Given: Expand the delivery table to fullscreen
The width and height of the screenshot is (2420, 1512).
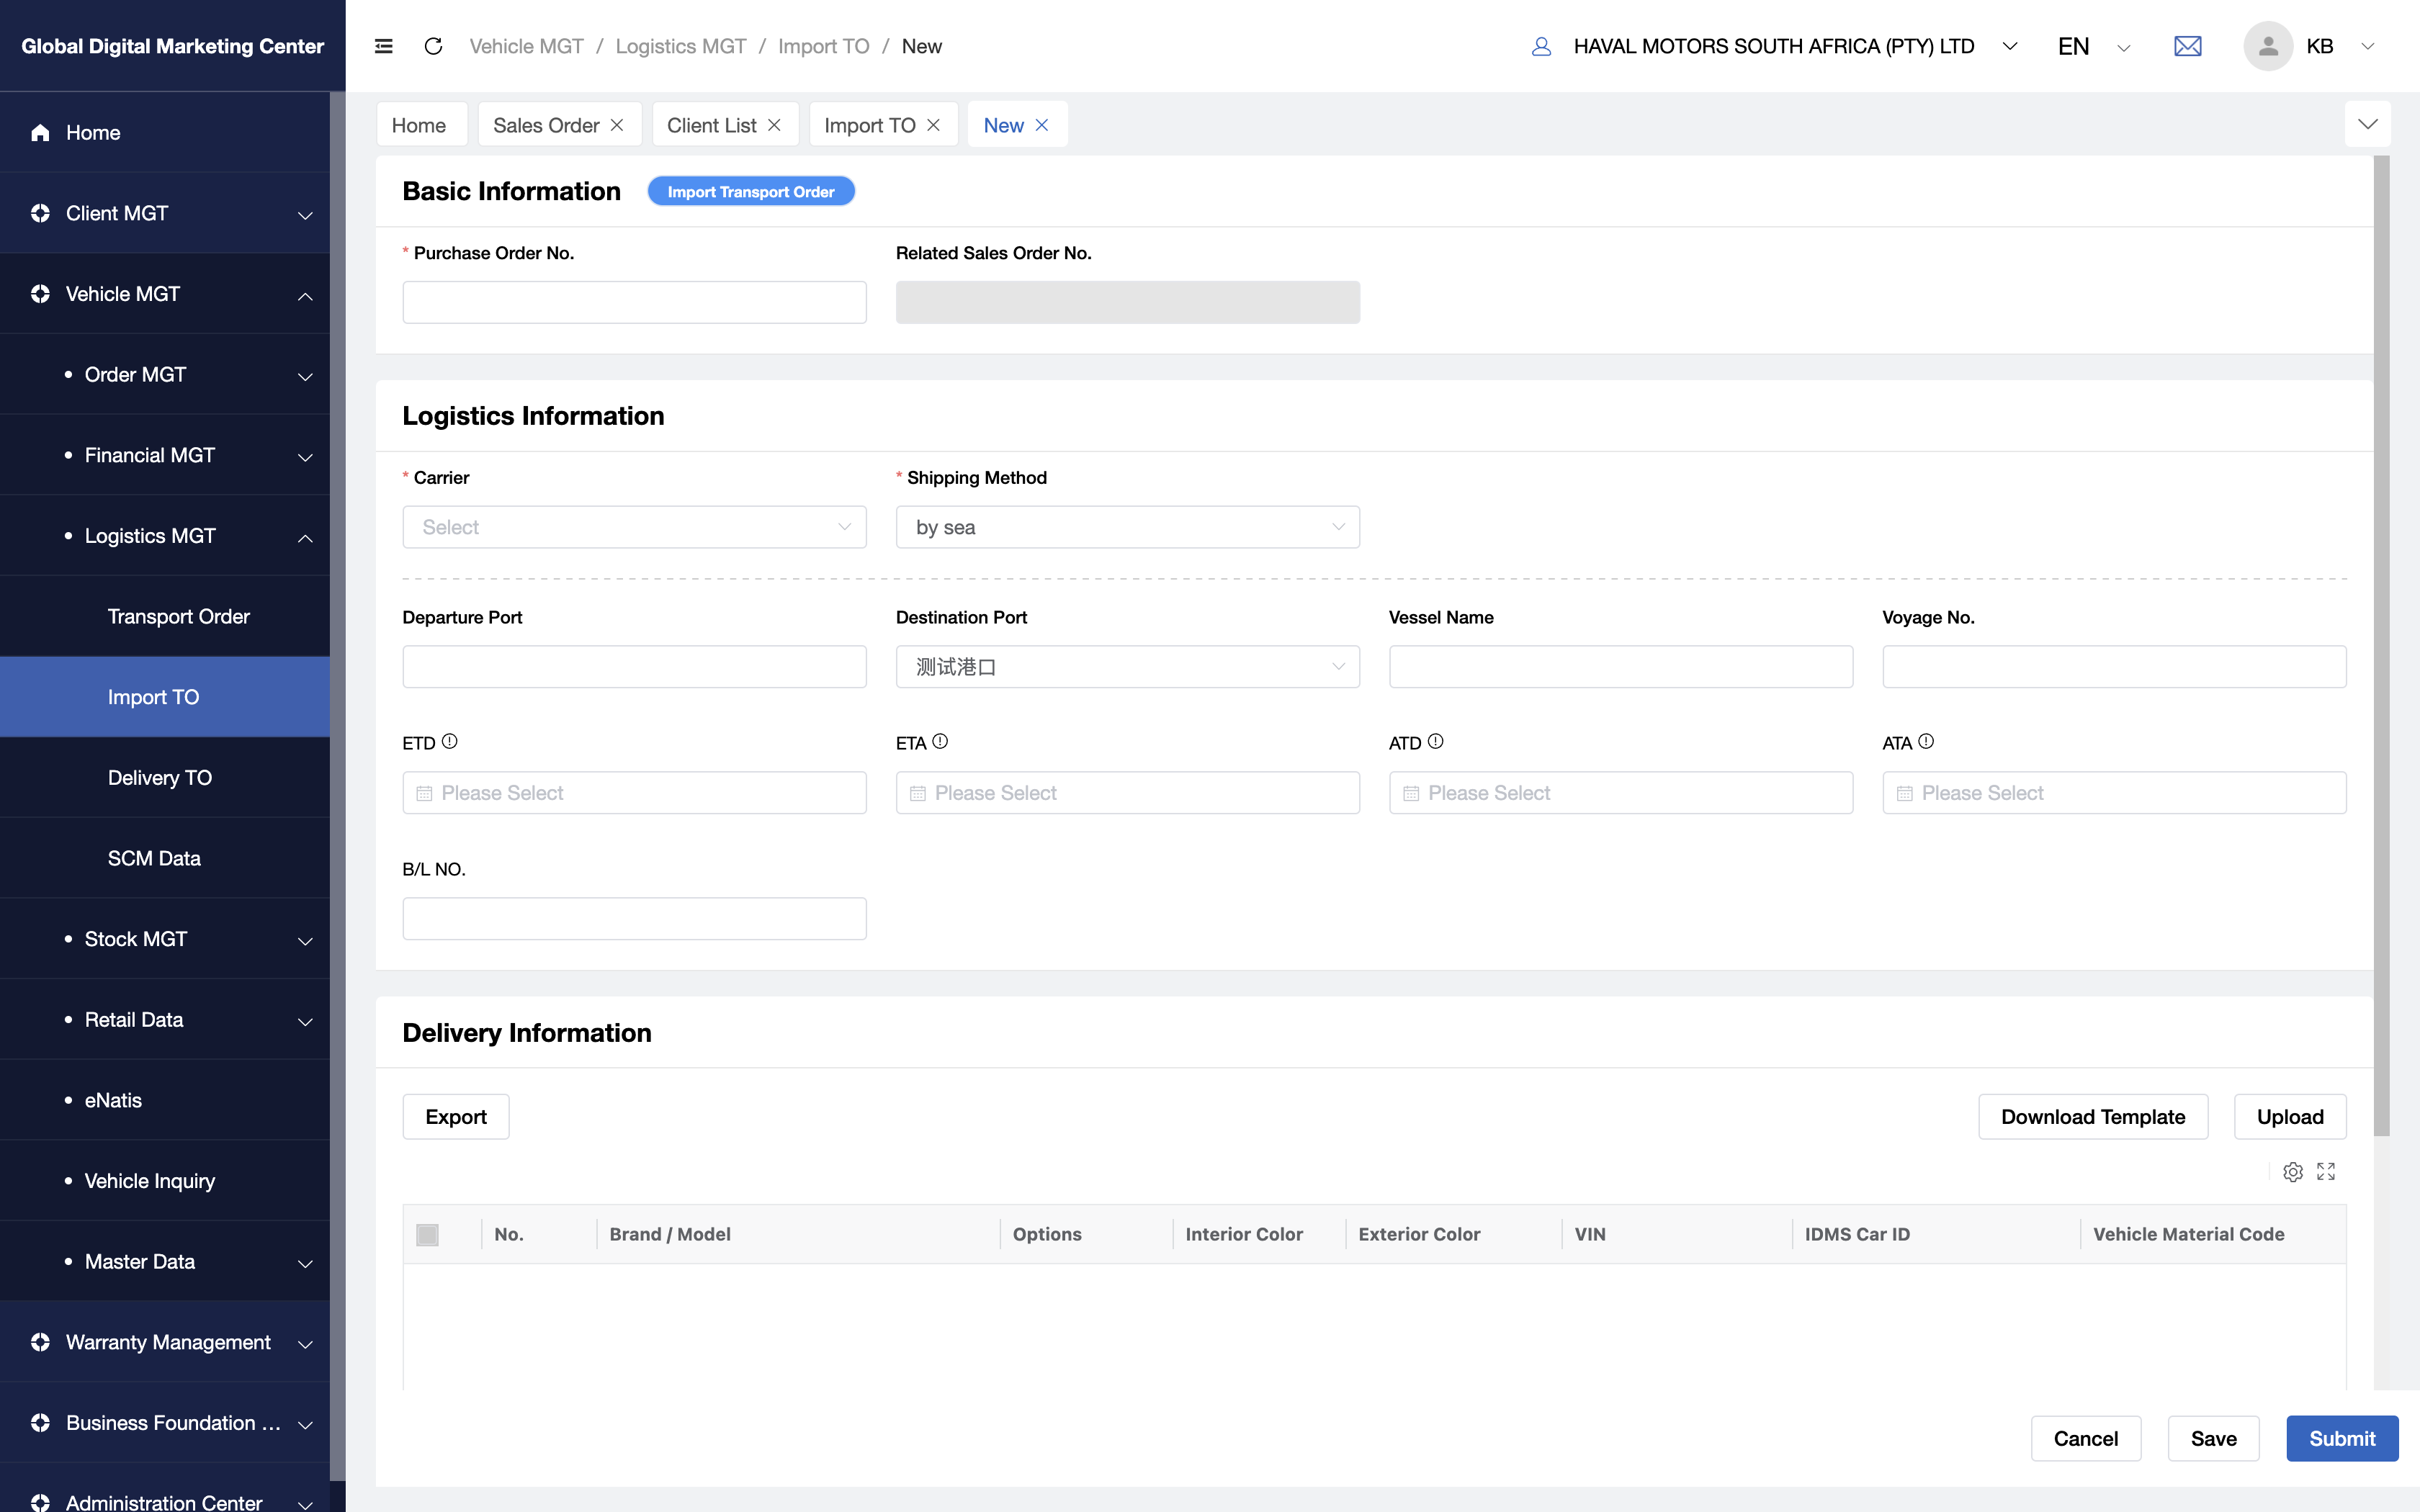Looking at the screenshot, I should [2326, 1171].
